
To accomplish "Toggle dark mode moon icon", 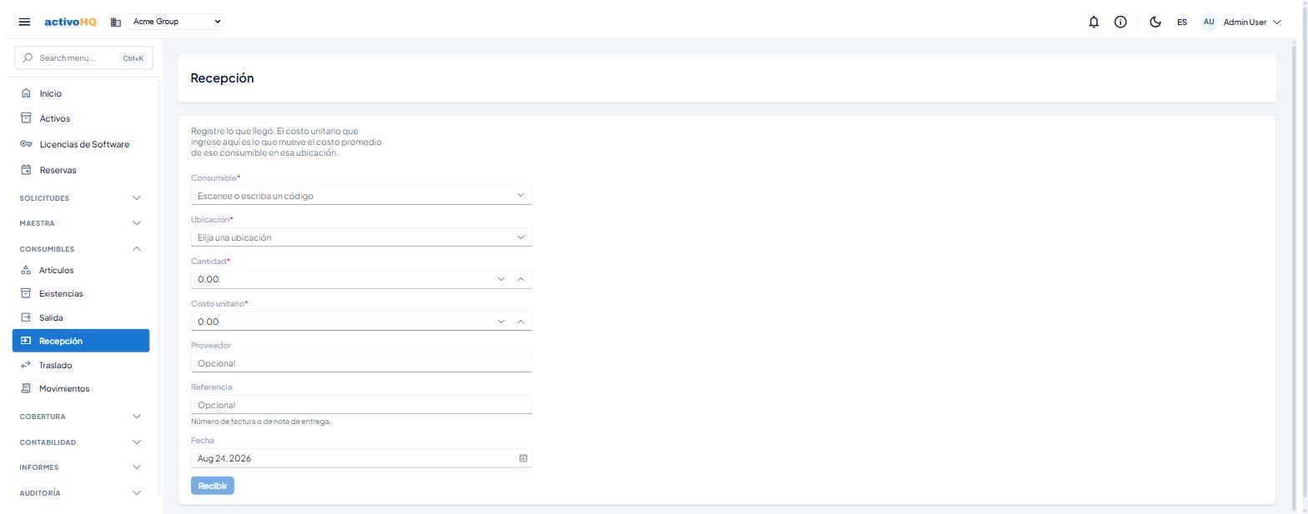I will pos(1155,22).
